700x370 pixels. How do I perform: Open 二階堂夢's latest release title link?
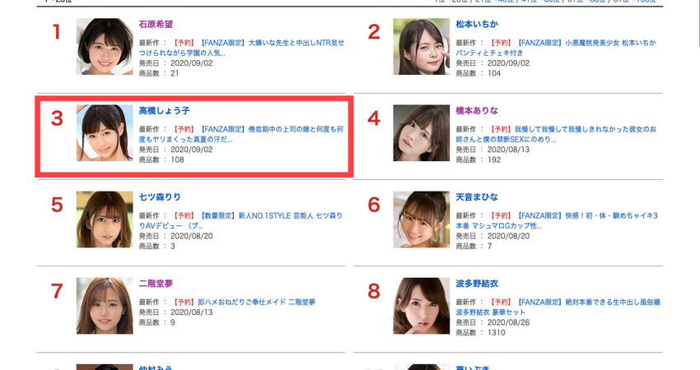click(x=257, y=302)
